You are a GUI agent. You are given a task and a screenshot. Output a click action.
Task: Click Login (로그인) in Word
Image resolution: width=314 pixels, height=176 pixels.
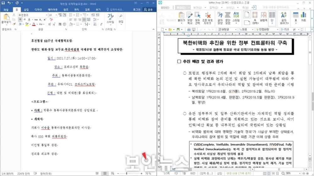[137, 10]
